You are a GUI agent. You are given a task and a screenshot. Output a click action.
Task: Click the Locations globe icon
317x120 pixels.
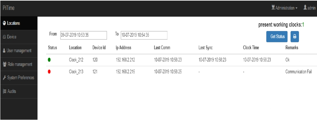[4, 23]
